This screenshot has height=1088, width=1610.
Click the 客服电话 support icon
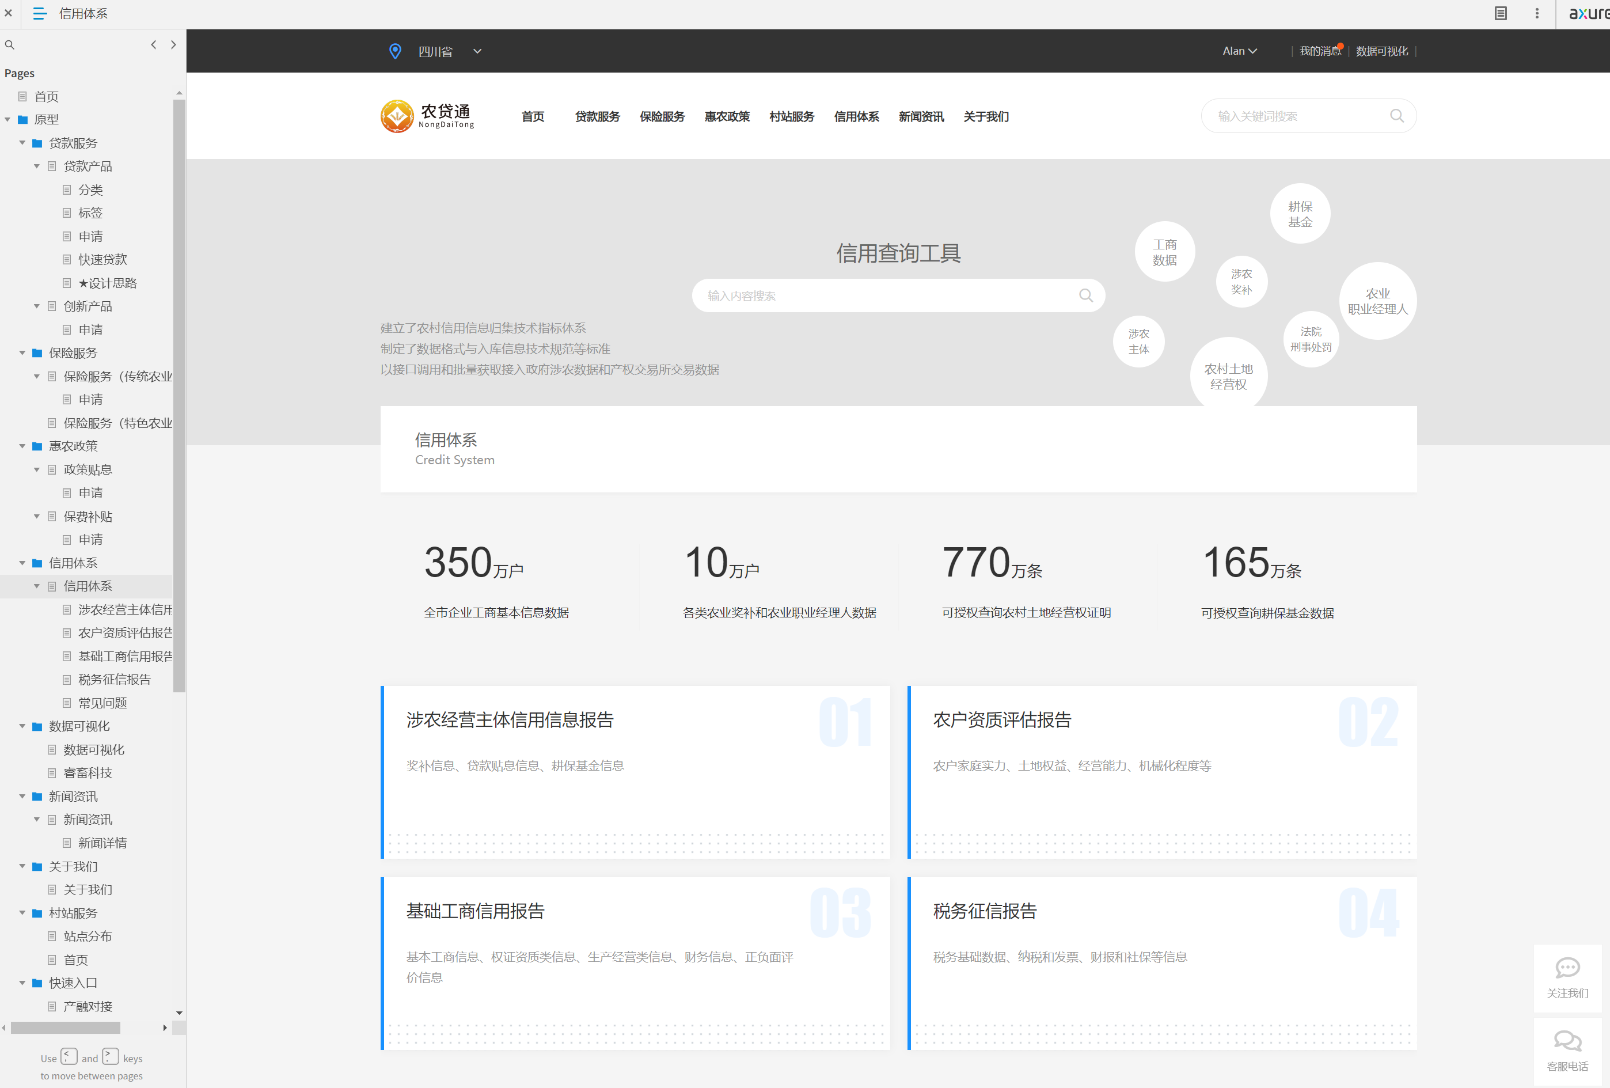(x=1567, y=1041)
